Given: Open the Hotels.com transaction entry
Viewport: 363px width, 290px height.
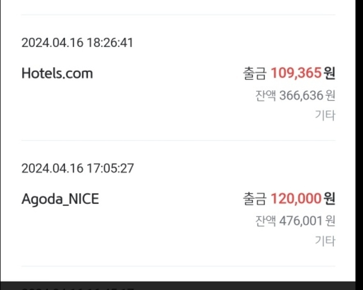Looking at the screenshot, I should (57, 74).
